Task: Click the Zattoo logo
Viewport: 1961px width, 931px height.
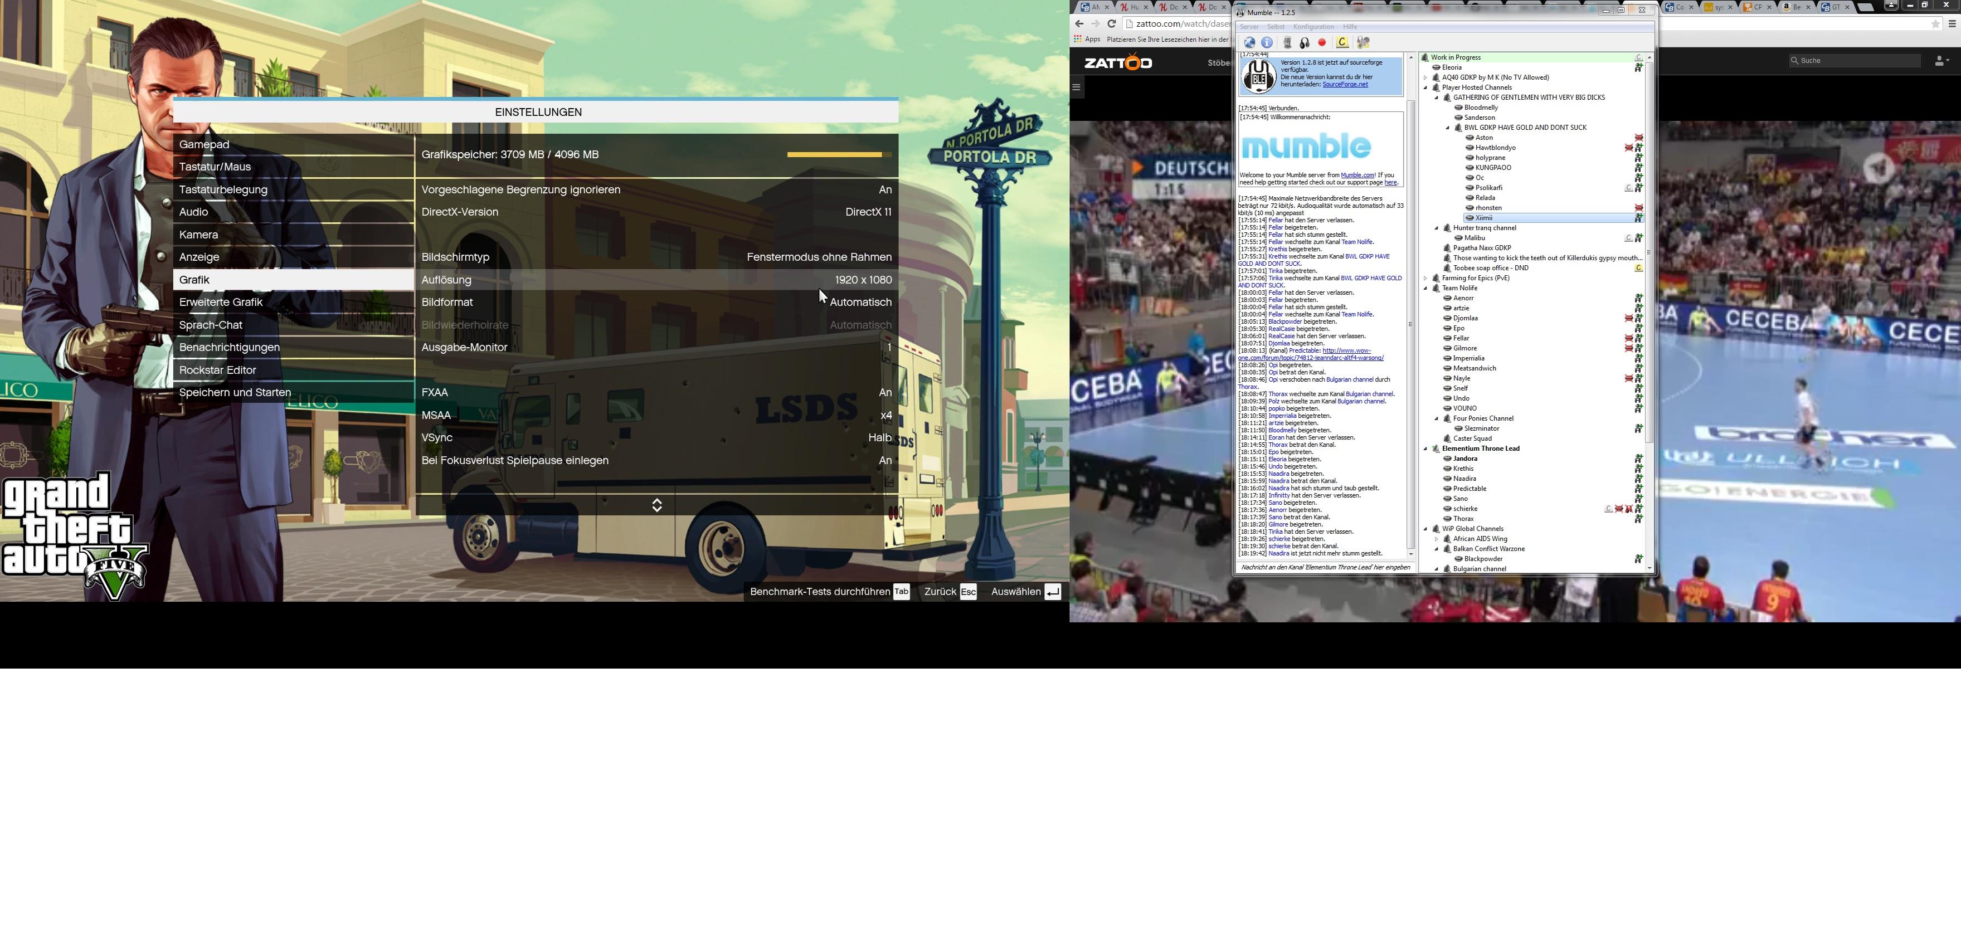Action: coord(1118,62)
